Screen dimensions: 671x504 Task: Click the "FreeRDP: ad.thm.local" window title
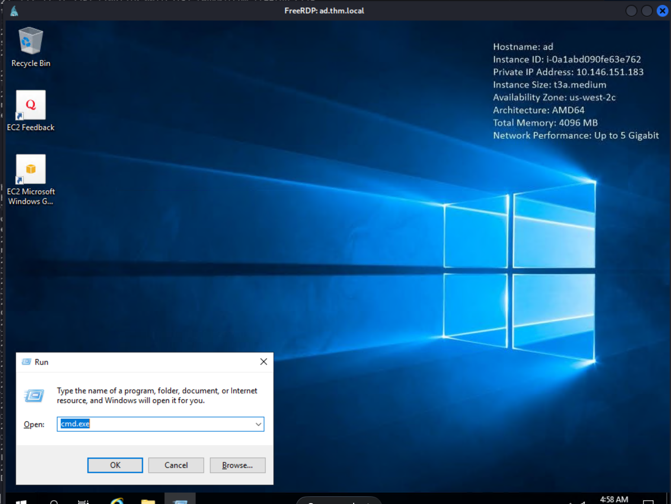(324, 11)
